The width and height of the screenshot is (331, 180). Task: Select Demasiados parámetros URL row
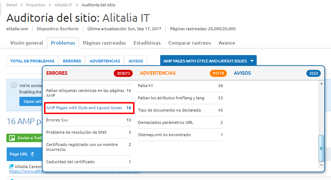click(x=181, y=122)
